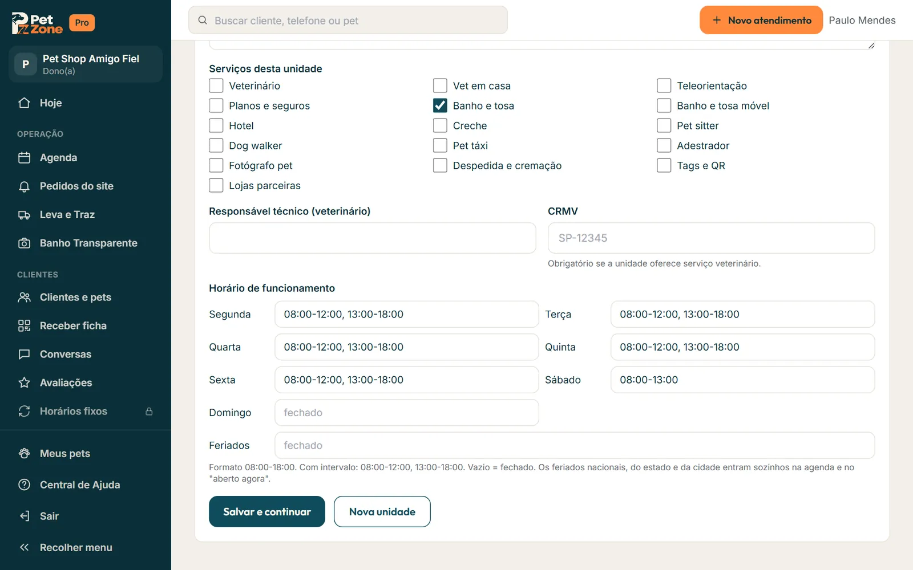The width and height of the screenshot is (913, 570).
Task: Tick the Lojas parceiras checkbox
Action: (x=216, y=185)
